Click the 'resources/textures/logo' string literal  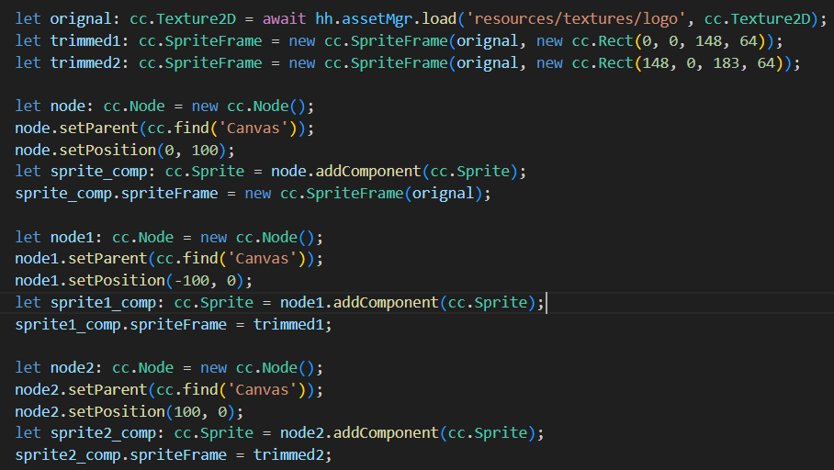(x=576, y=19)
